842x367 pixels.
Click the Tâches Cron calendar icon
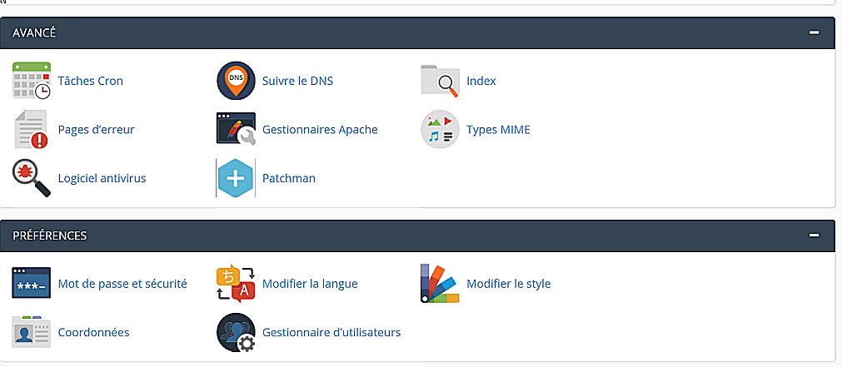click(x=32, y=81)
